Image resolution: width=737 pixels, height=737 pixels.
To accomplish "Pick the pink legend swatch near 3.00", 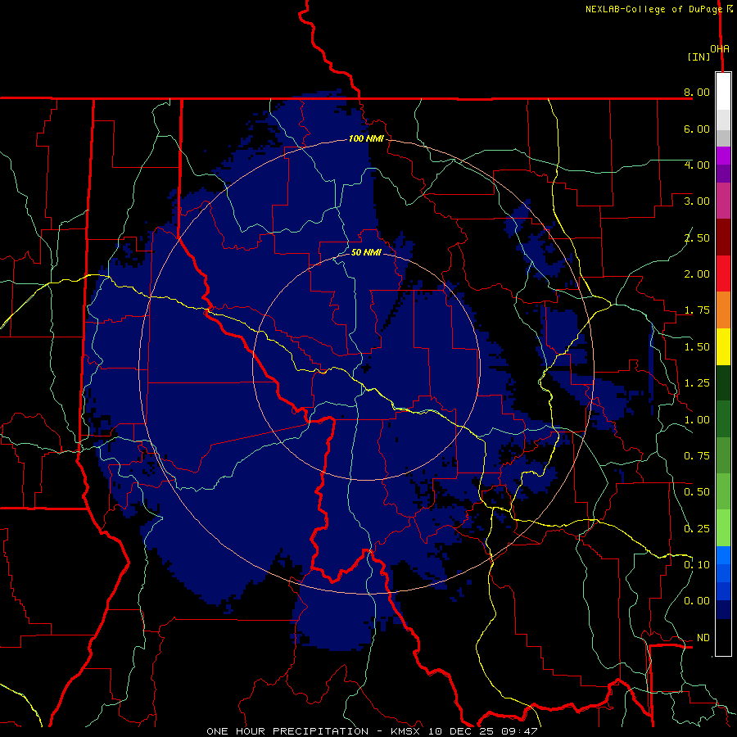I will [x=723, y=201].
